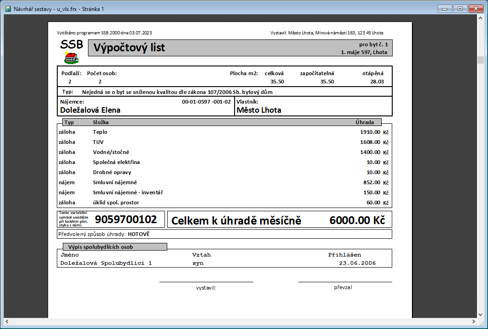Click the horizontal scrollbar right arrow

coord(473,322)
